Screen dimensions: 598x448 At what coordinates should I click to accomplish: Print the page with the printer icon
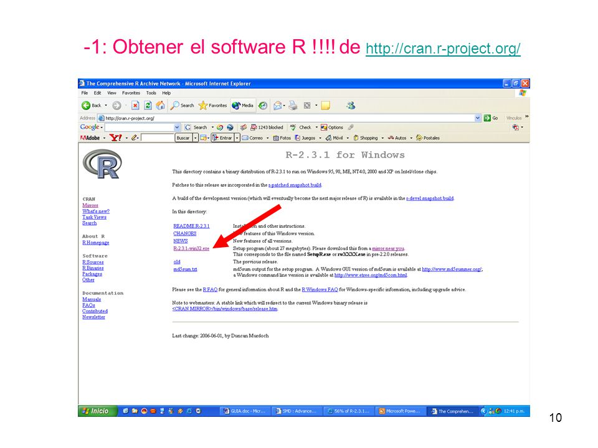[x=293, y=106]
